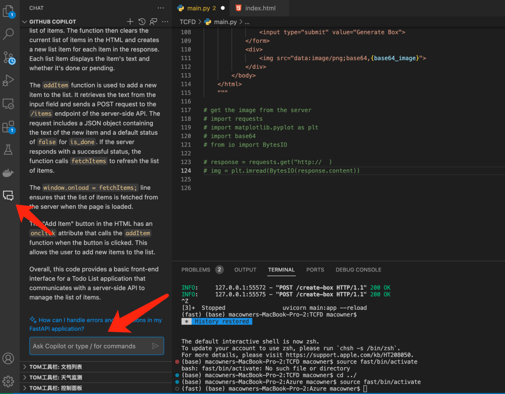Click the fetchItems inline code in chat

click(88, 161)
